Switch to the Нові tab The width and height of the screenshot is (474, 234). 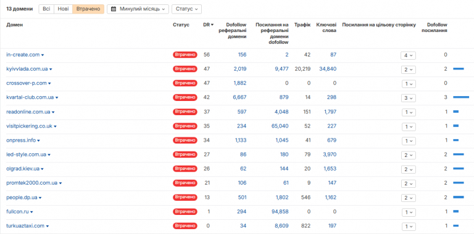63,9
